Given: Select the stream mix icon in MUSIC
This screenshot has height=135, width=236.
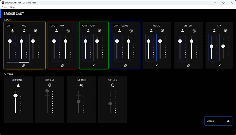Looking at the screenshot, I should (x=163, y=31).
